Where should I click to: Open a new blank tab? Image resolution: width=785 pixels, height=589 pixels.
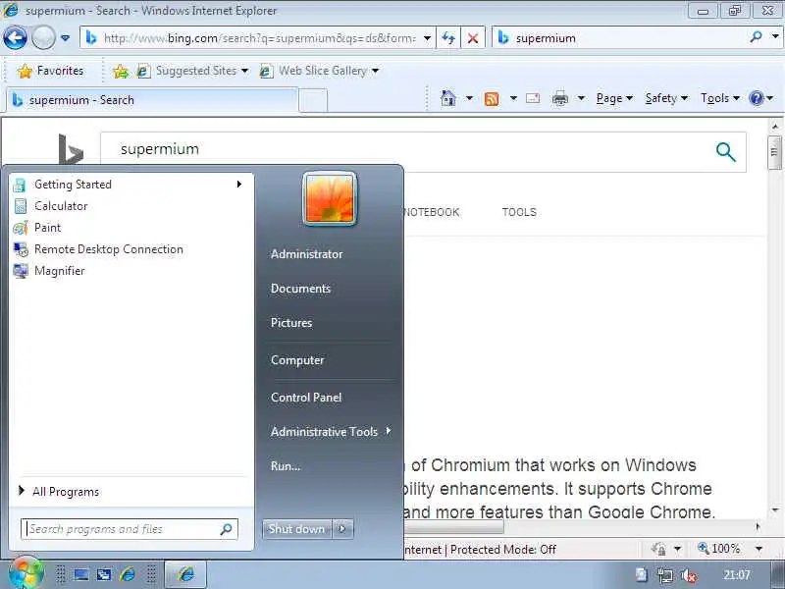[x=313, y=100]
